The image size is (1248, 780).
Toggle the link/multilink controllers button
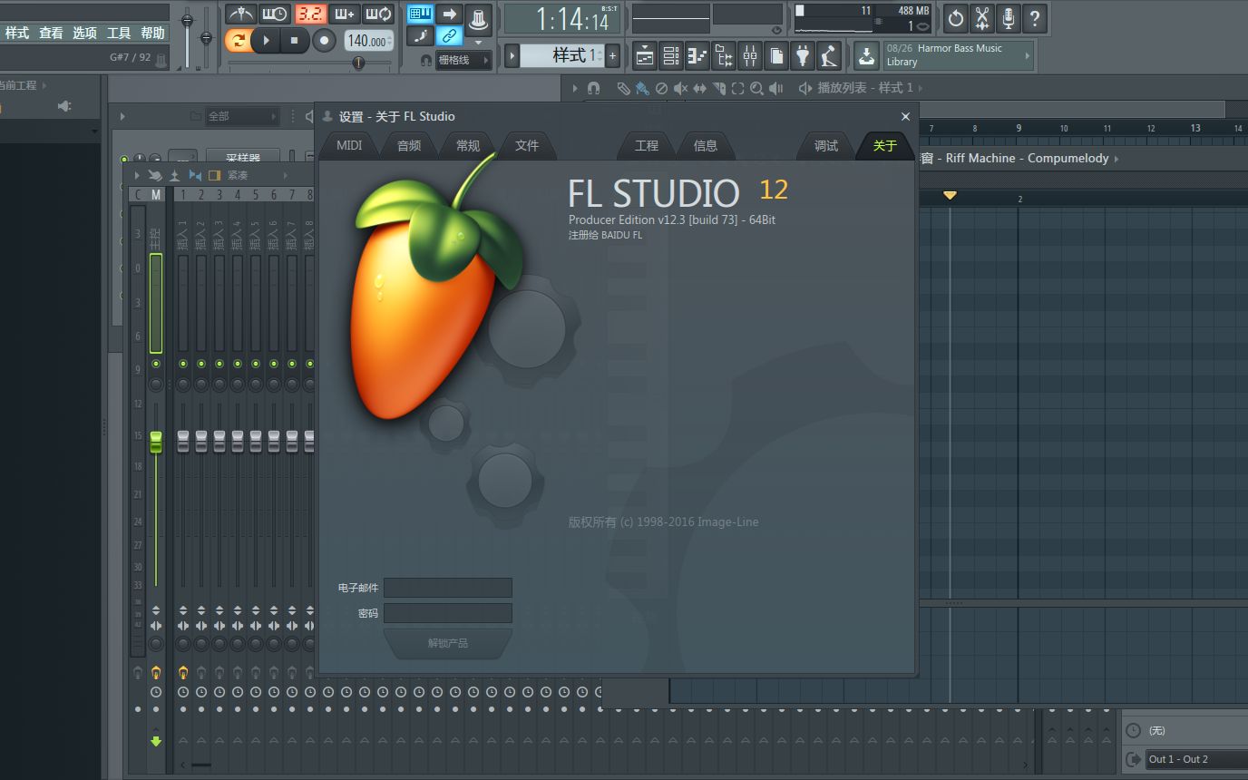tap(449, 36)
